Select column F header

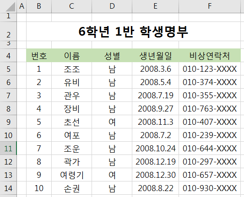coord(210,6)
